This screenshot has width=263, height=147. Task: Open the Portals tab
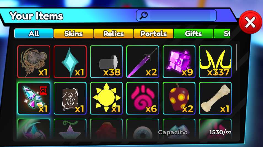(x=154, y=34)
